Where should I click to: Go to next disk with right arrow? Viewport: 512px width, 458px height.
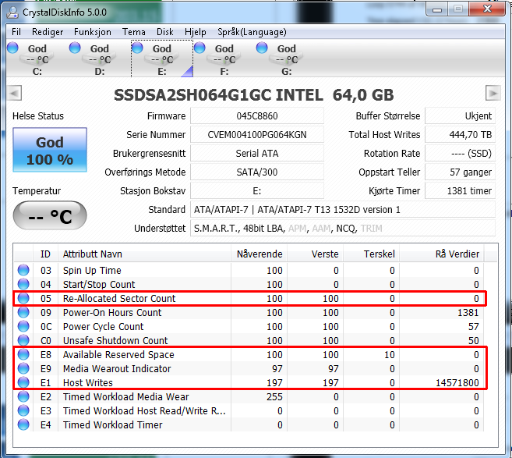pos(493,93)
